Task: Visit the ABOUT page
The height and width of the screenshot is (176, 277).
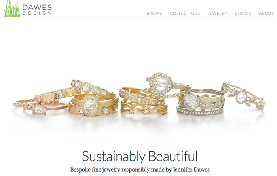Action: (266, 13)
